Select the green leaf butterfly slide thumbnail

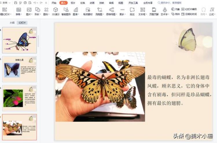click(19, 98)
